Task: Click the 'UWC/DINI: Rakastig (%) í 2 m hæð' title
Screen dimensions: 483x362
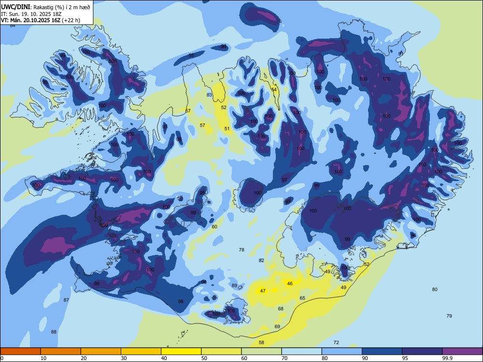Action: [45, 7]
